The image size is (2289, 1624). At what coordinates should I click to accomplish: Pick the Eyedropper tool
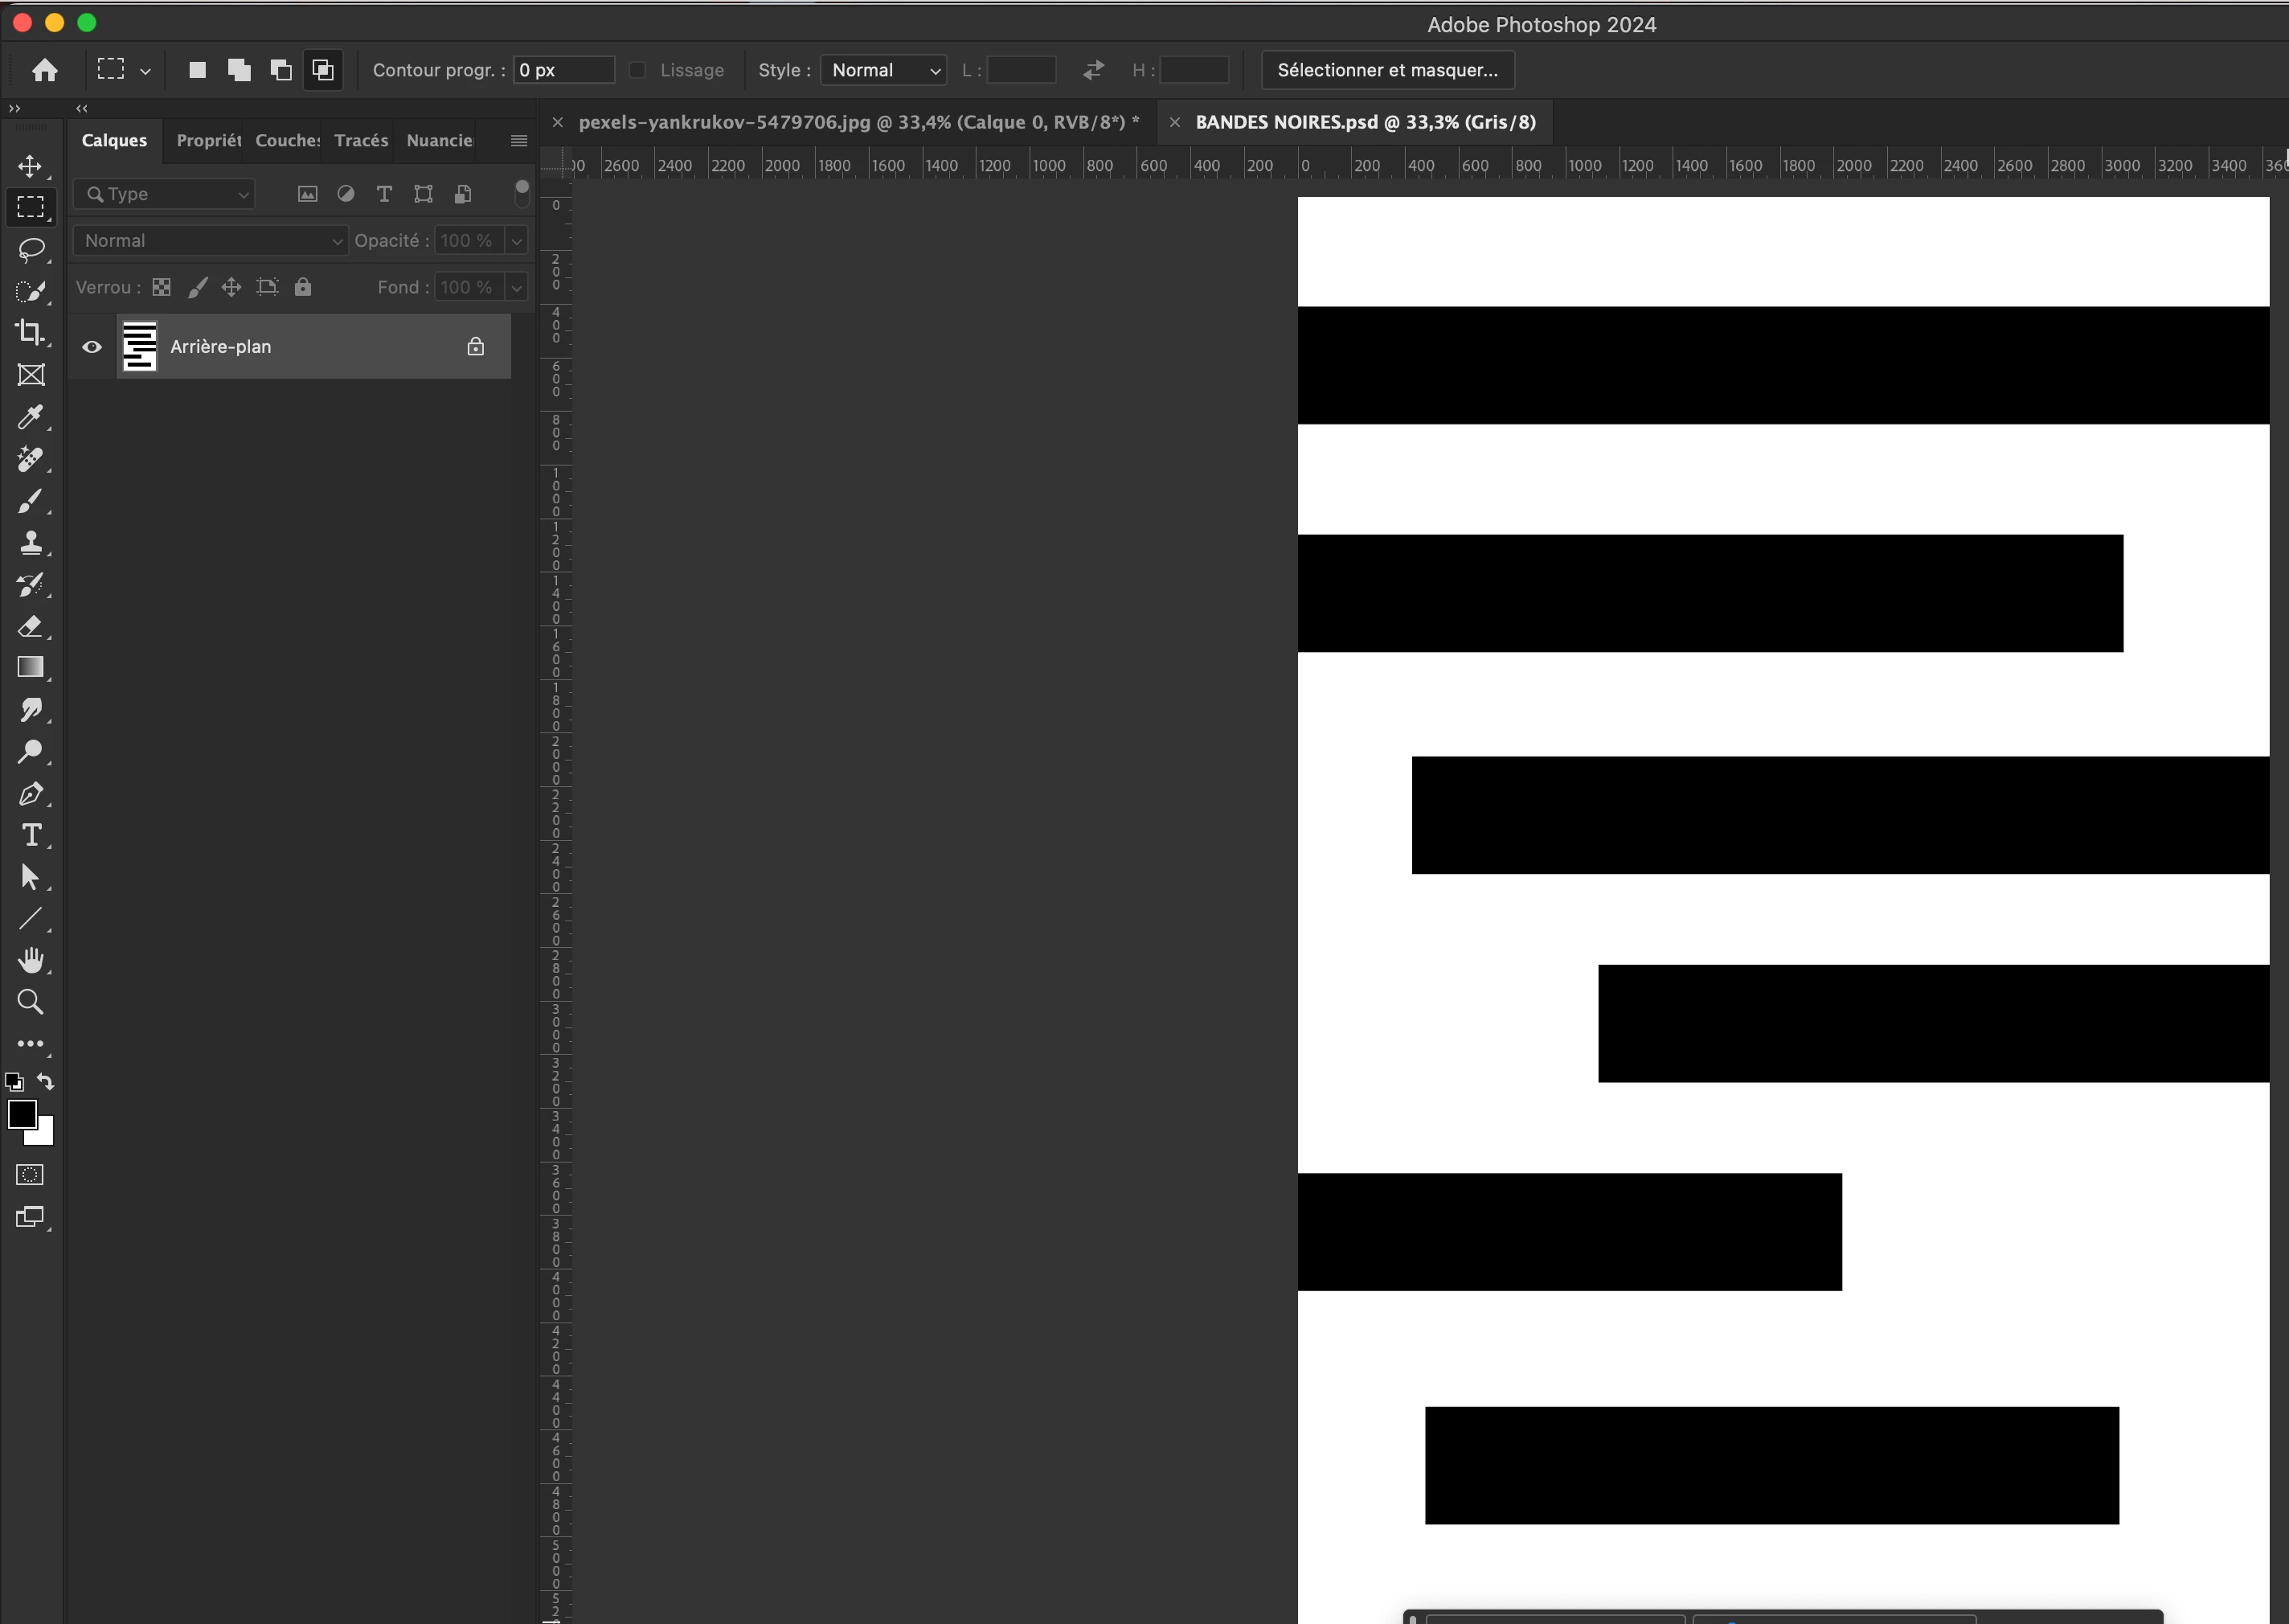30,417
